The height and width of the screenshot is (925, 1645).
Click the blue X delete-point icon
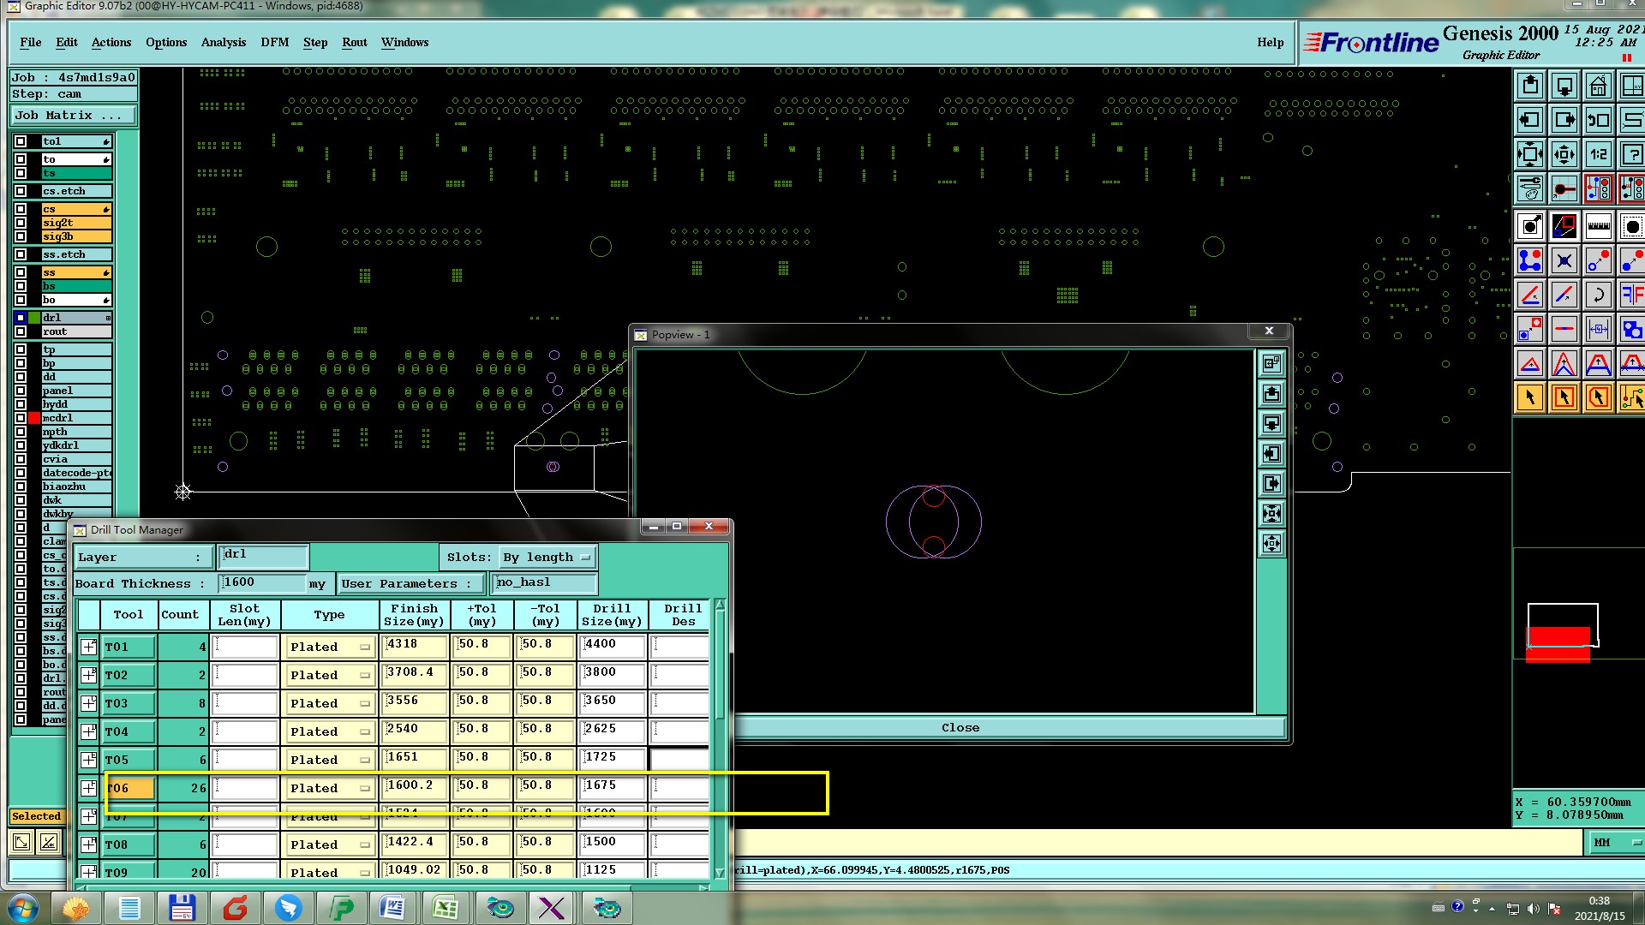click(1564, 260)
